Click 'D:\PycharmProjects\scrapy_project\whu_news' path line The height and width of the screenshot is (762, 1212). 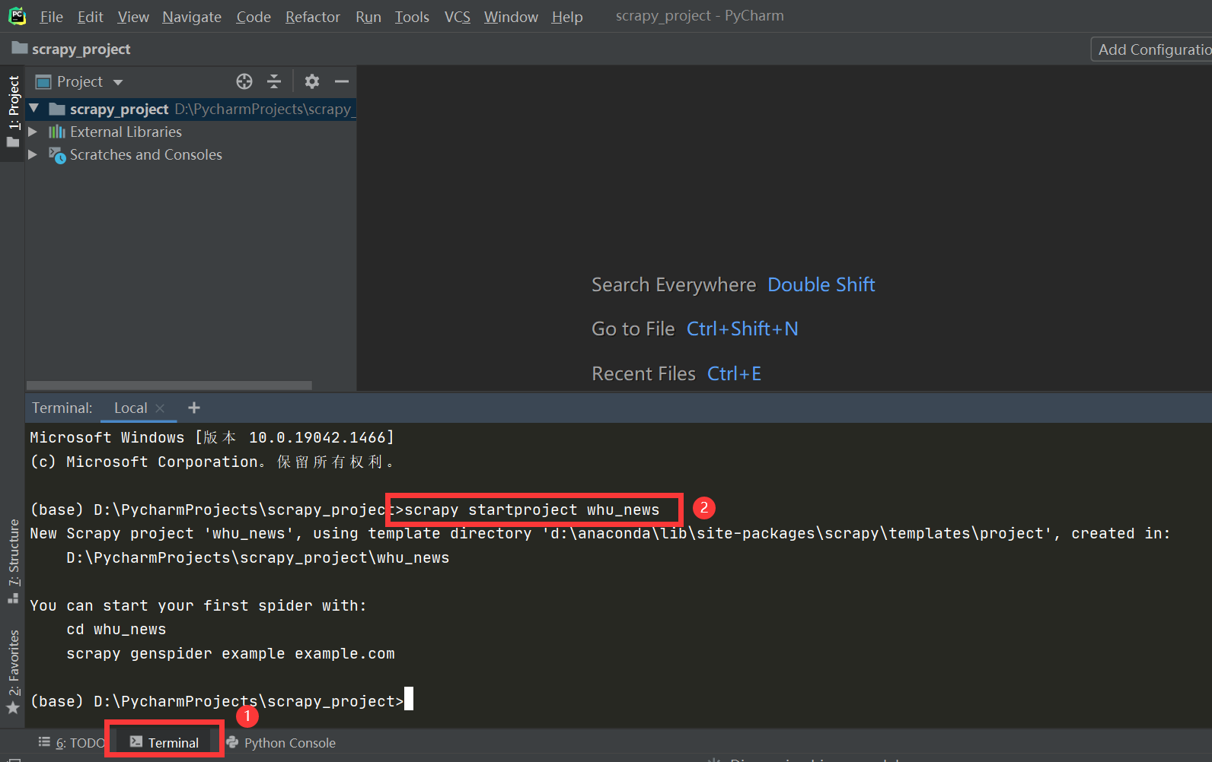tap(257, 558)
